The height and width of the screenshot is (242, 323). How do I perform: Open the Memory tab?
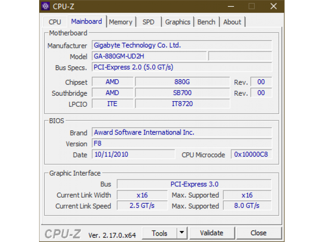tap(121, 22)
